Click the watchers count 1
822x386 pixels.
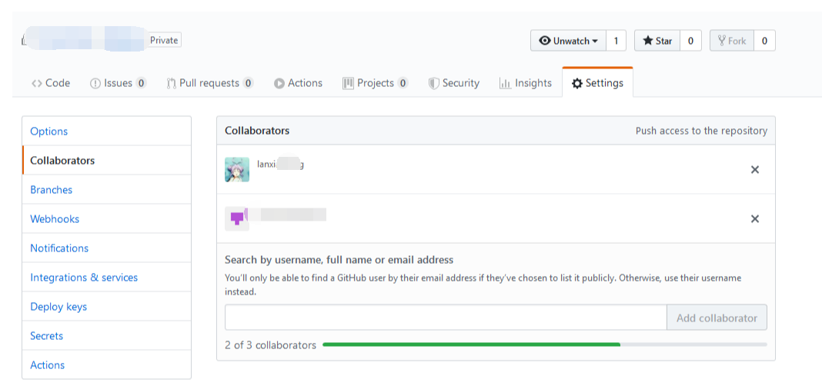pyautogui.click(x=616, y=40)
